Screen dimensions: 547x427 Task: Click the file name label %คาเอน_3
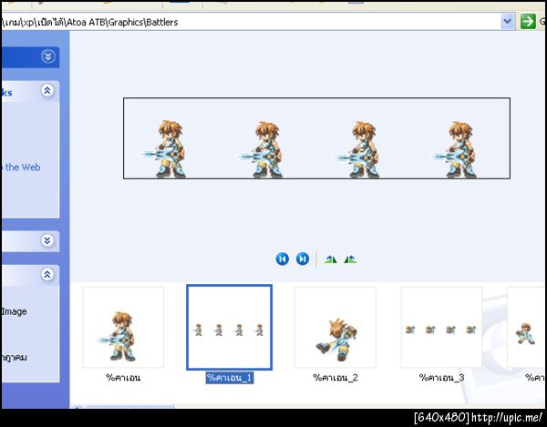pyautogui.click(x=441, y=378)
